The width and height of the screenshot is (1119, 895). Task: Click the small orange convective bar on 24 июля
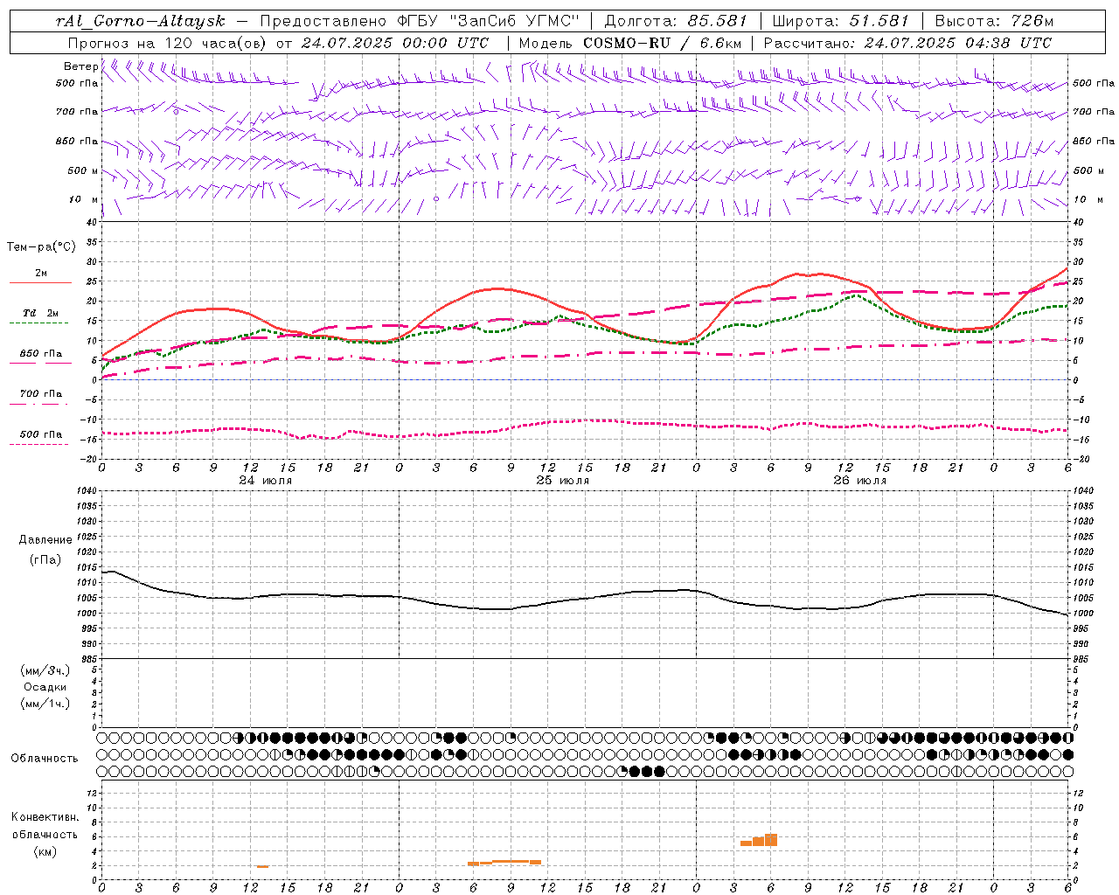[262, 866]
